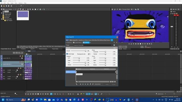Open the Preset dropdown in Video Event FX
Image resolution: width=182 pixels, height=102 pixels.
(x=111, y=45)
